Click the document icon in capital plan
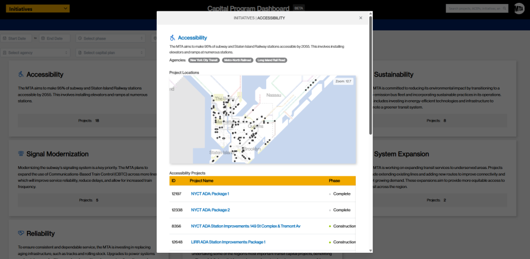Viewport: 530px width, 259px height. point(79,53)
